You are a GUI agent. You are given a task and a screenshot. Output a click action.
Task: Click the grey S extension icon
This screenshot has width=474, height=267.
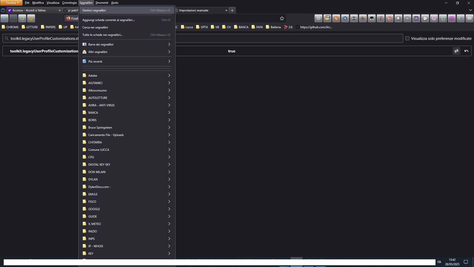click(x=398, y=18)
